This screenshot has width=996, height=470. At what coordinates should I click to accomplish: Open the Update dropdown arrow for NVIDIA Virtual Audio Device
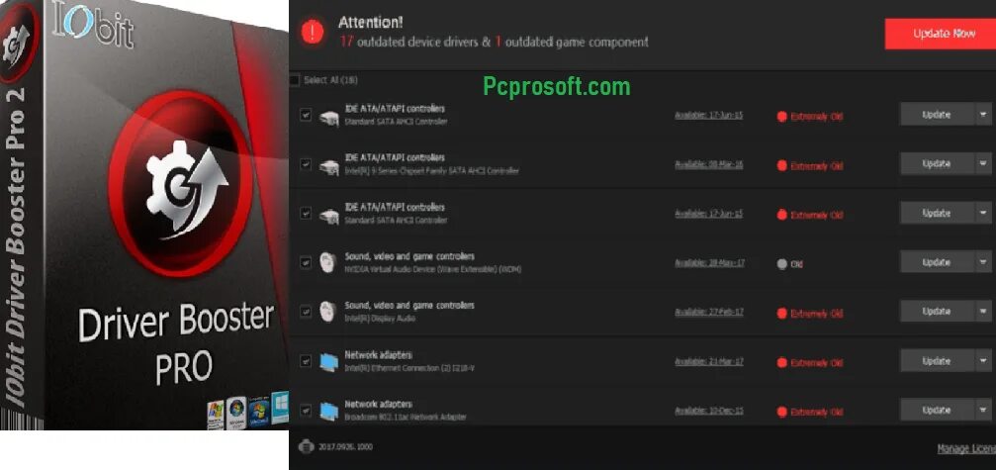tap(983, 261)
